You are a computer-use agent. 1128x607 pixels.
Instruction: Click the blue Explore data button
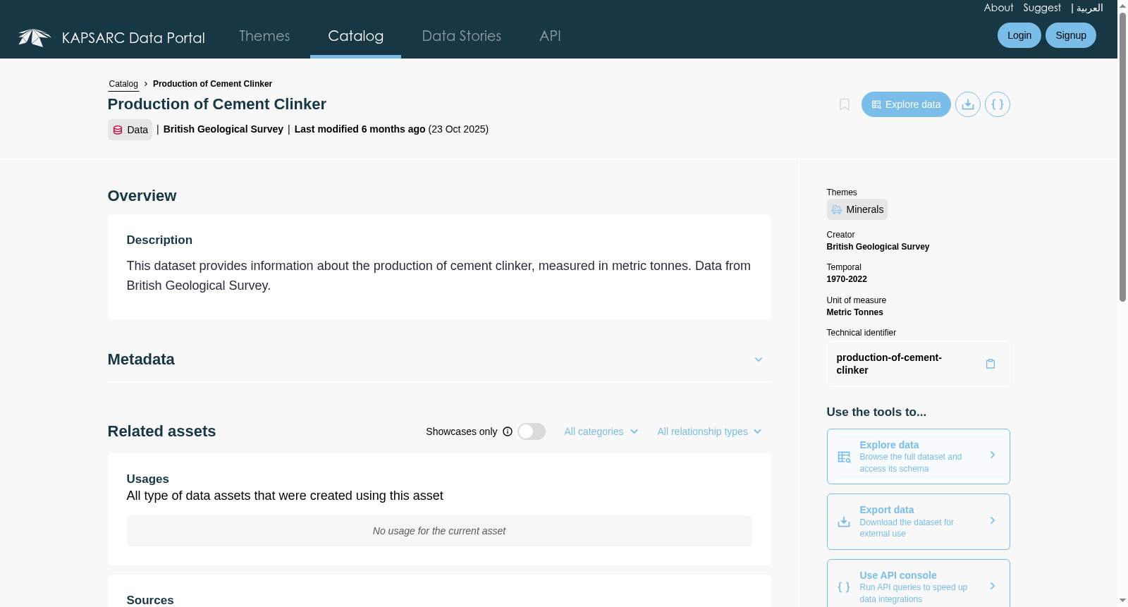click(906, 104)
